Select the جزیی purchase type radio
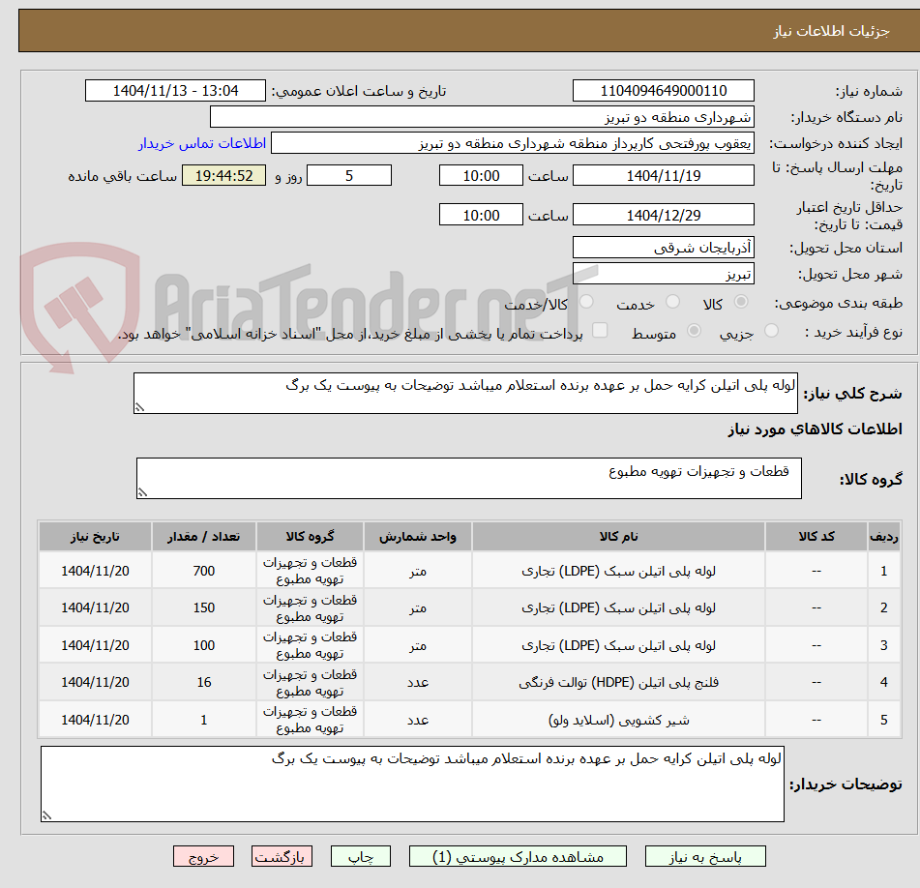Screen dimensions: 920x888 772,331
